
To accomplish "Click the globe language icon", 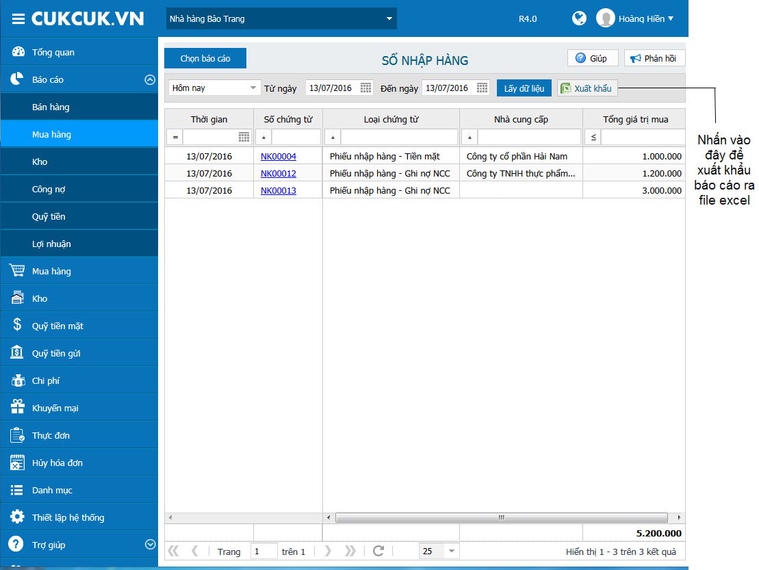I will point(579,18).
